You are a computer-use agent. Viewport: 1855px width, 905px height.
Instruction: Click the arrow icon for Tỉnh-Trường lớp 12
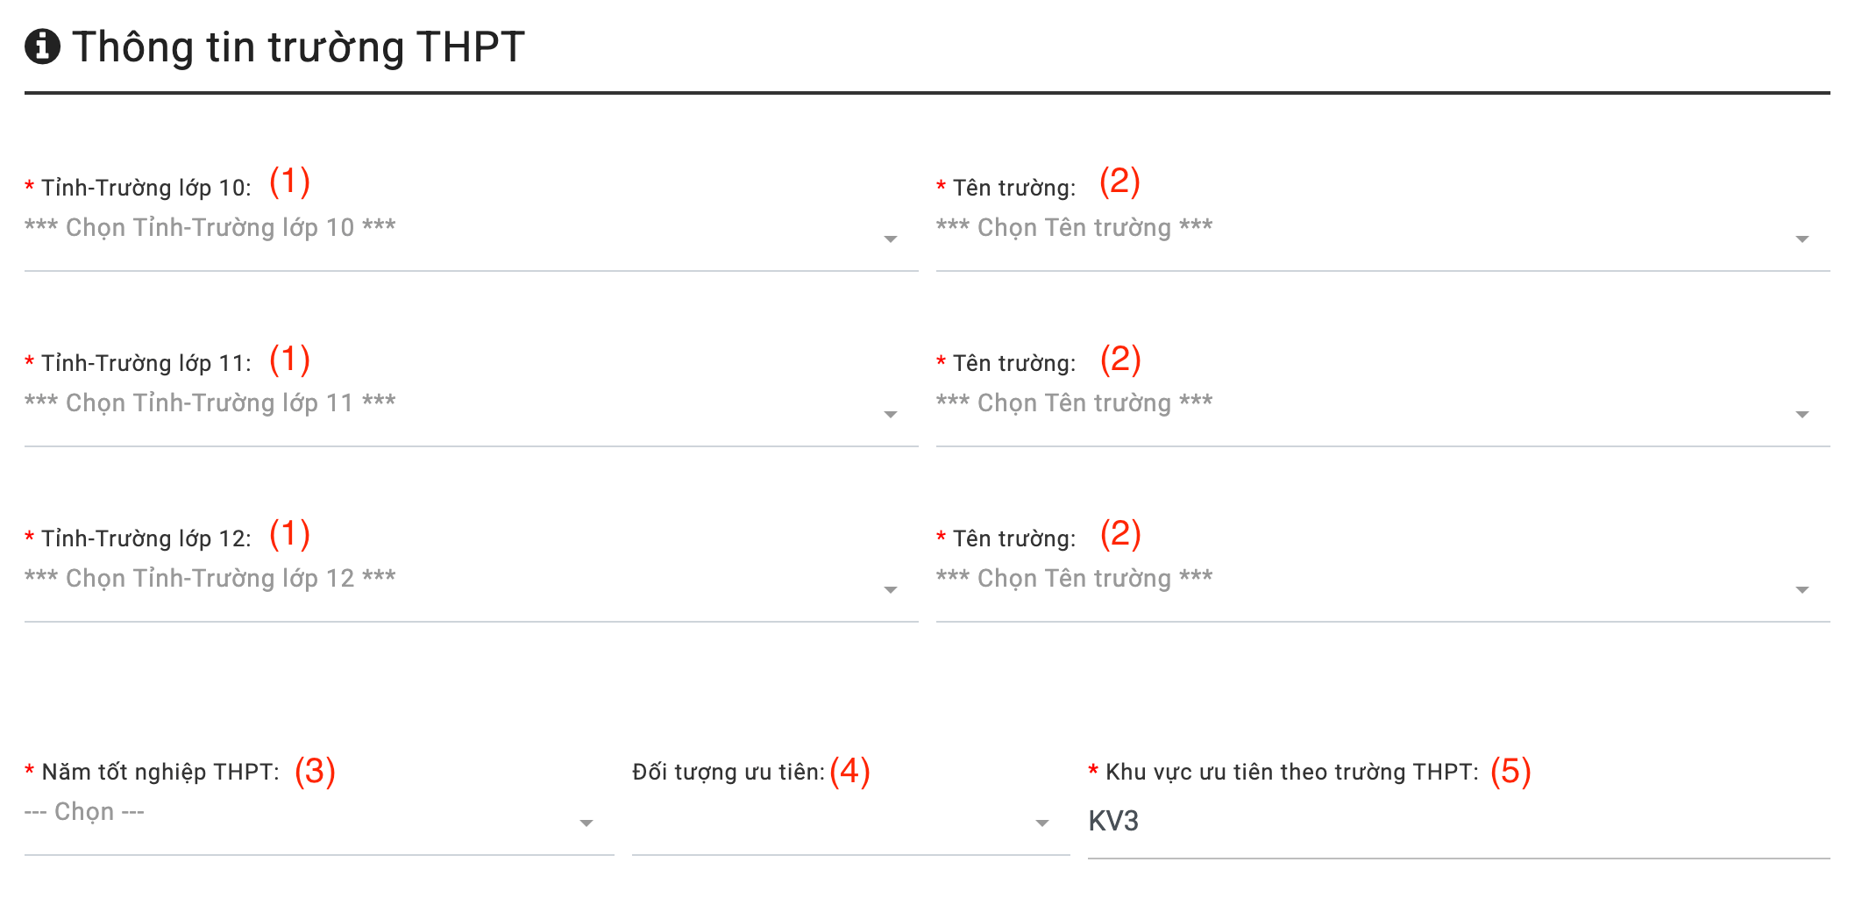coord(891,590)
